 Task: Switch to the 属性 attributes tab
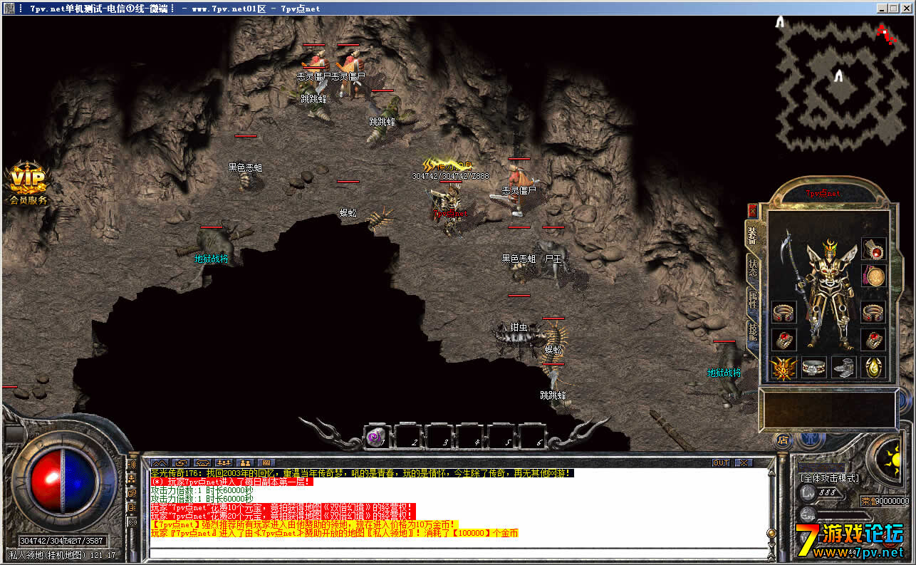pyautogui.click(x=753, y=299)
